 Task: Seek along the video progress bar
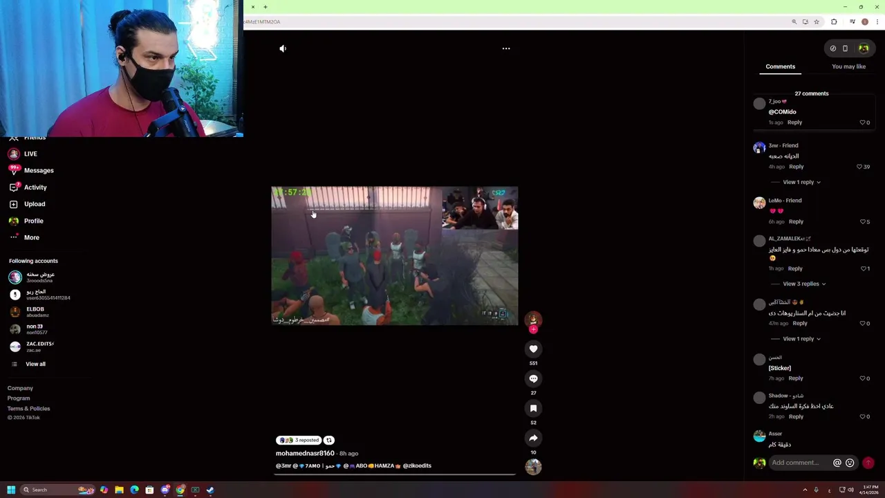395,474
